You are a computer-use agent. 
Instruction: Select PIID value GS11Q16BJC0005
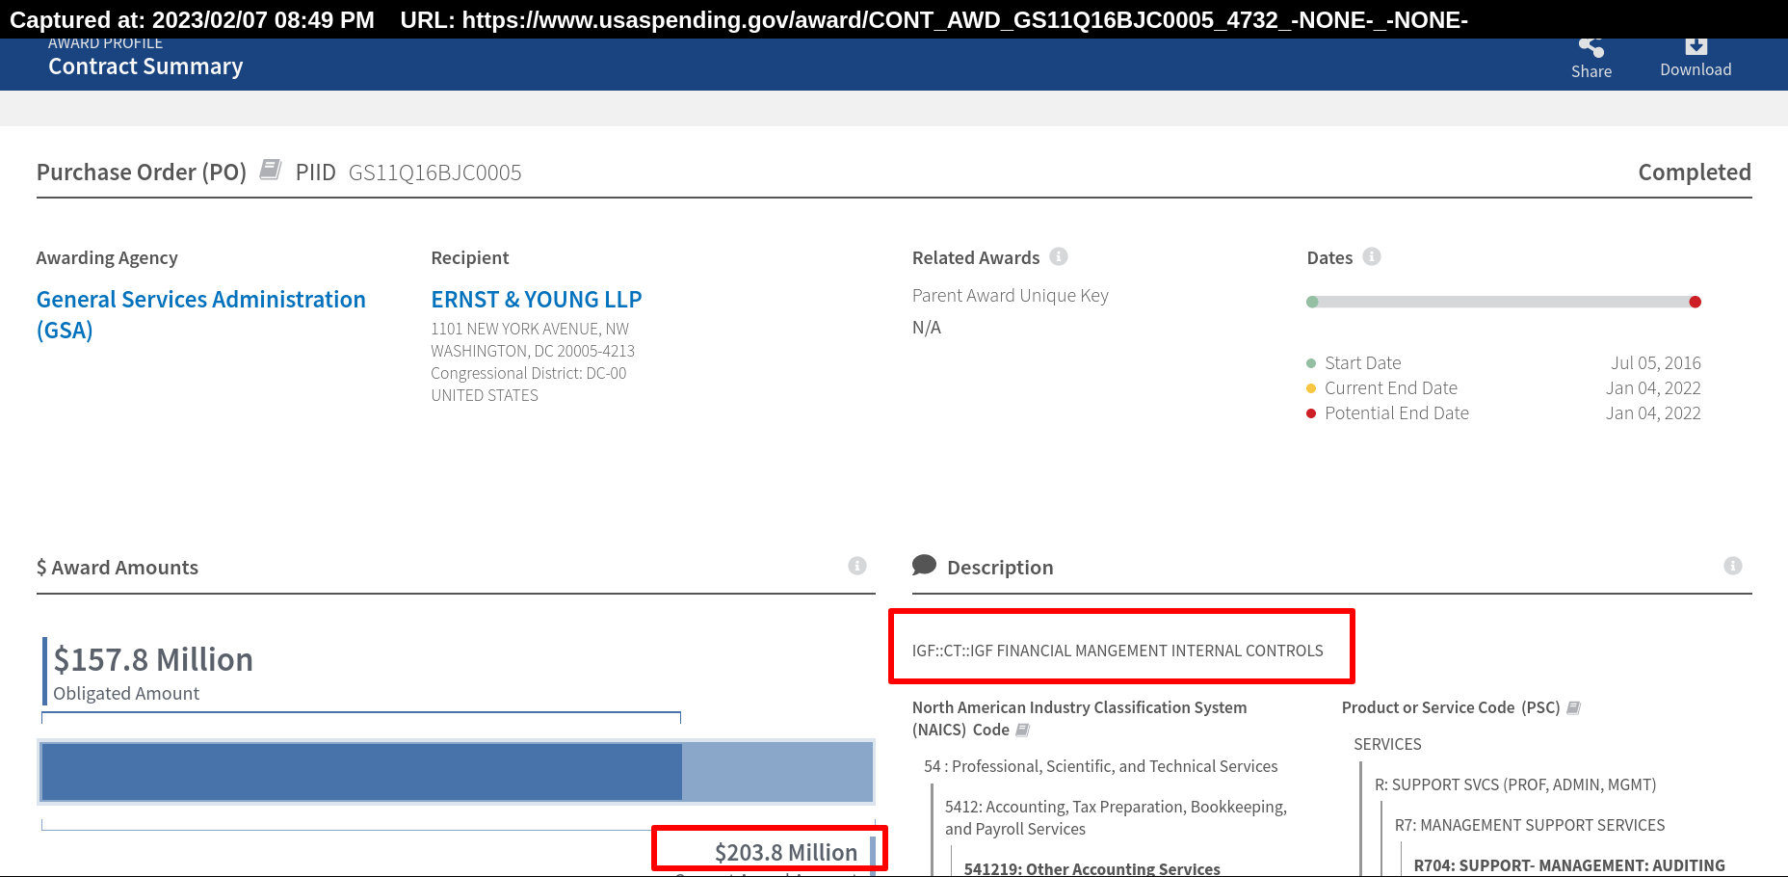click(x=434, y=173)
